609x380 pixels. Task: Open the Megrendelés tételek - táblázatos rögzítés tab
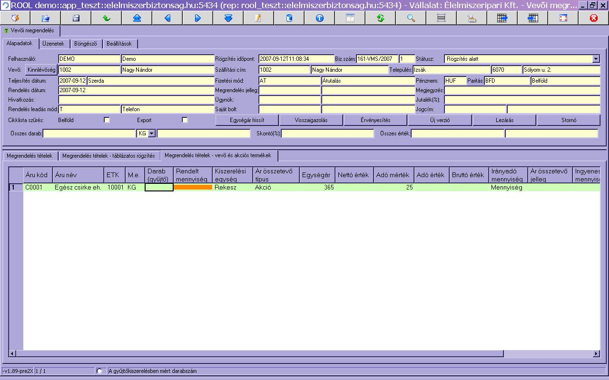click(x=108, y=156)
